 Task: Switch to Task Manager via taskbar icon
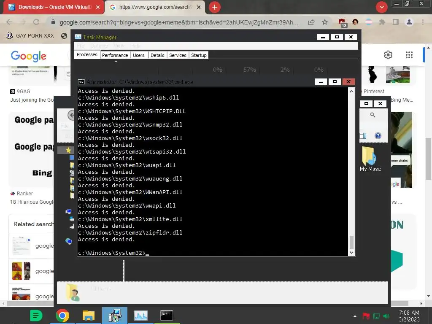click(x=141, y=316)
